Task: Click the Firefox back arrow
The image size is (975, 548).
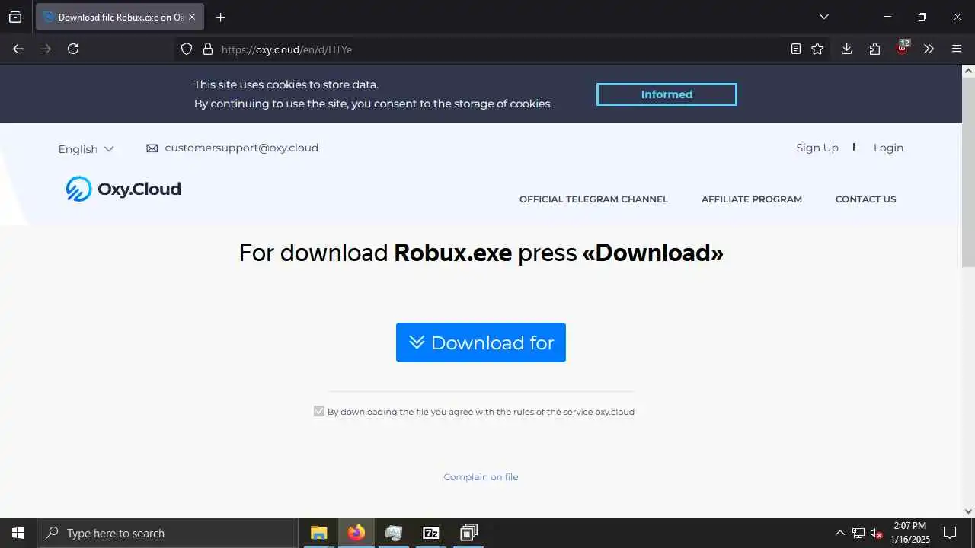Action: click(x=18, y=49)
